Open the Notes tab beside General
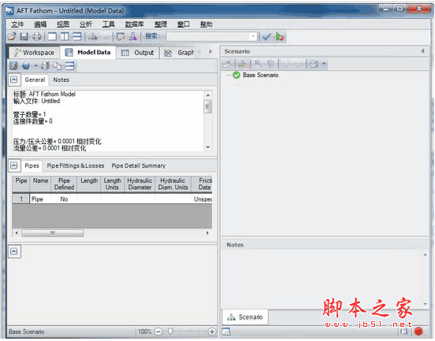This screenshot has width=435, height=341. point(61,80)
